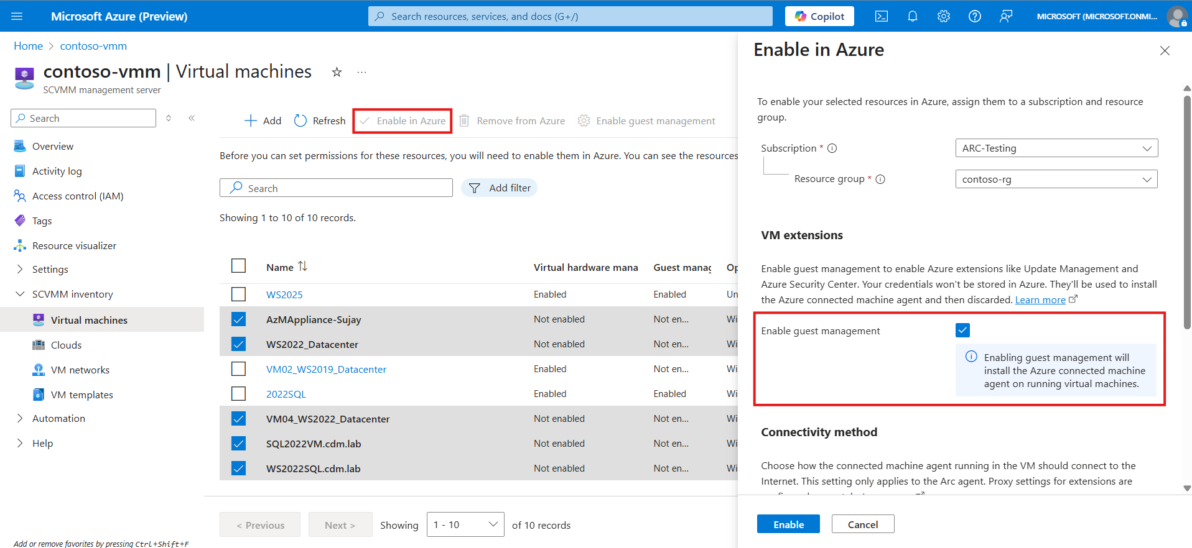This screenshot has height=548, width=1192.
Task: Click the Add filter button
Action: tap(499, 188)
